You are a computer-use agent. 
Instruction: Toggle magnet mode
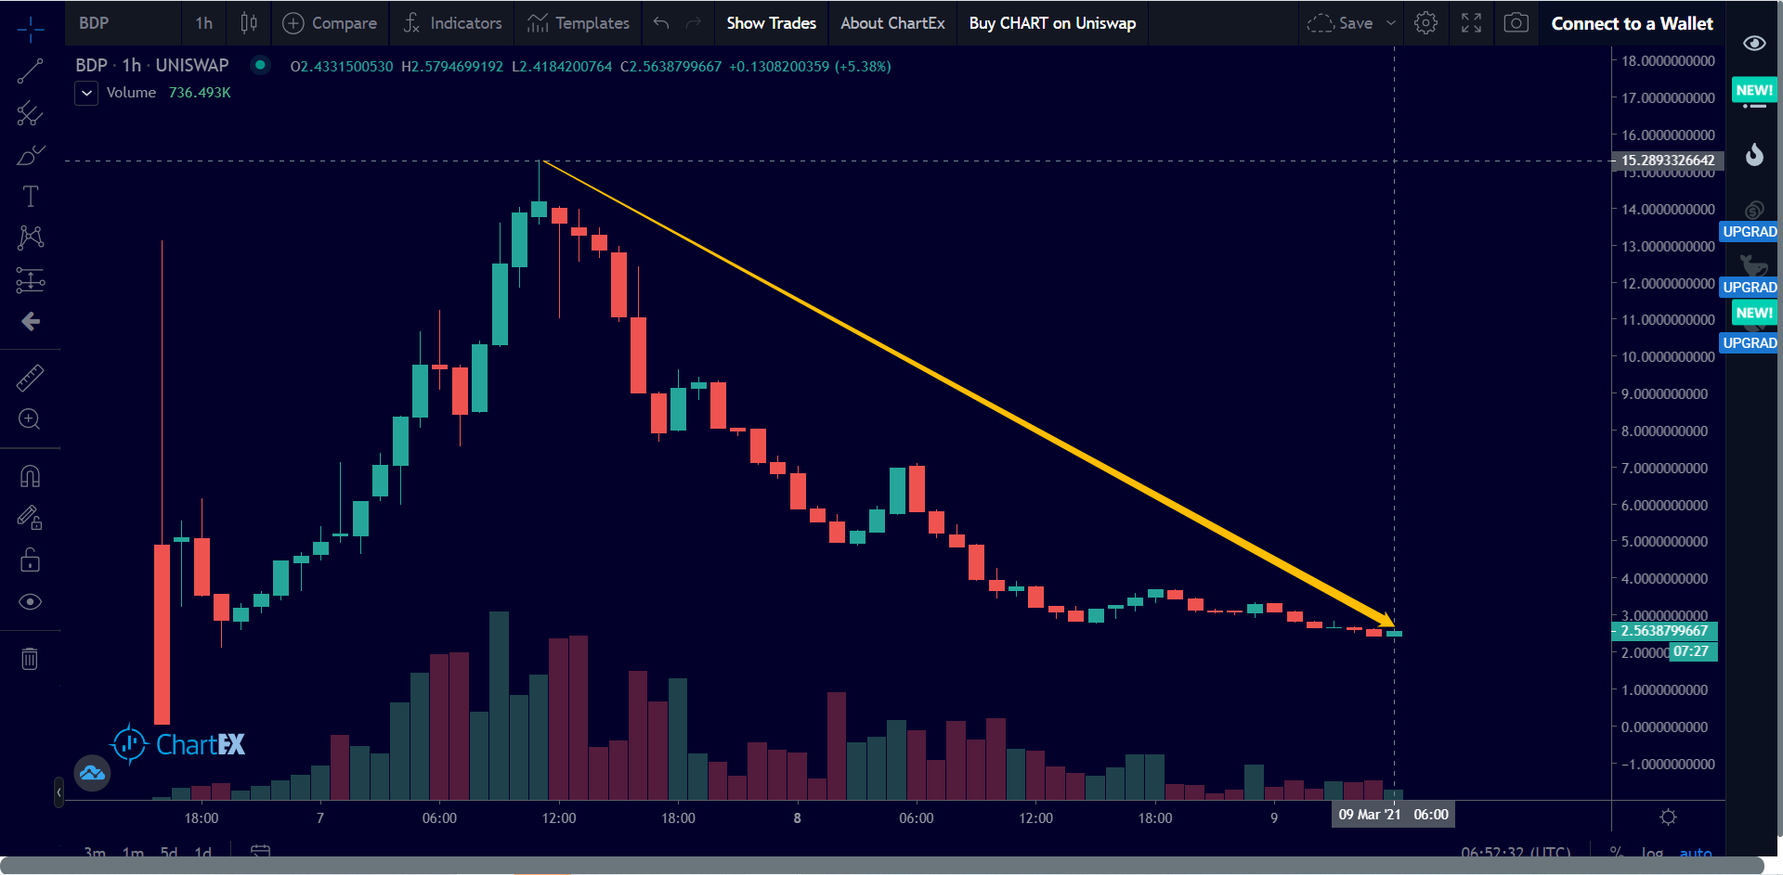[30, 476]
